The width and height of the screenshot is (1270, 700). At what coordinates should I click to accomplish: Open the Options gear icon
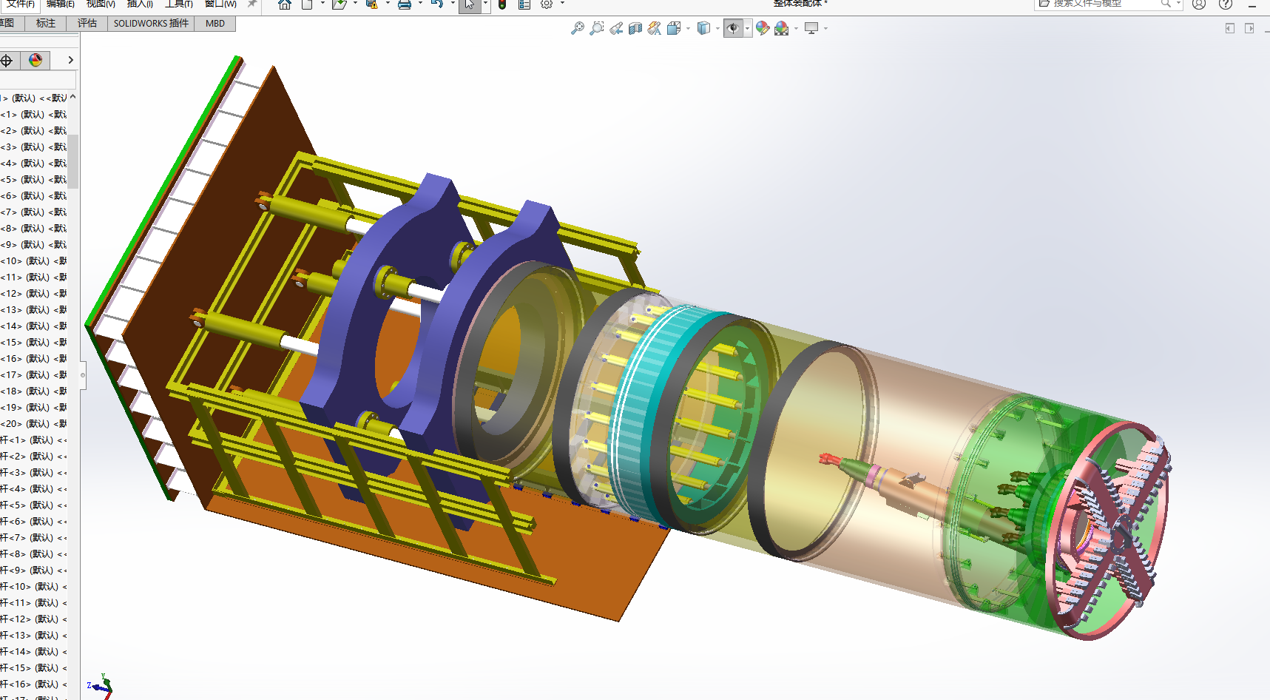point(547,4)
